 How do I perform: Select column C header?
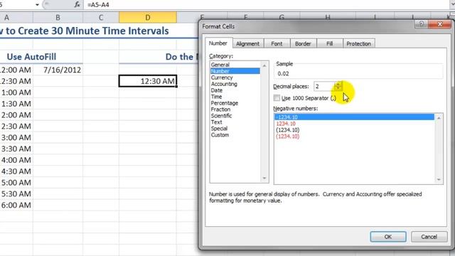coord(101,17)
